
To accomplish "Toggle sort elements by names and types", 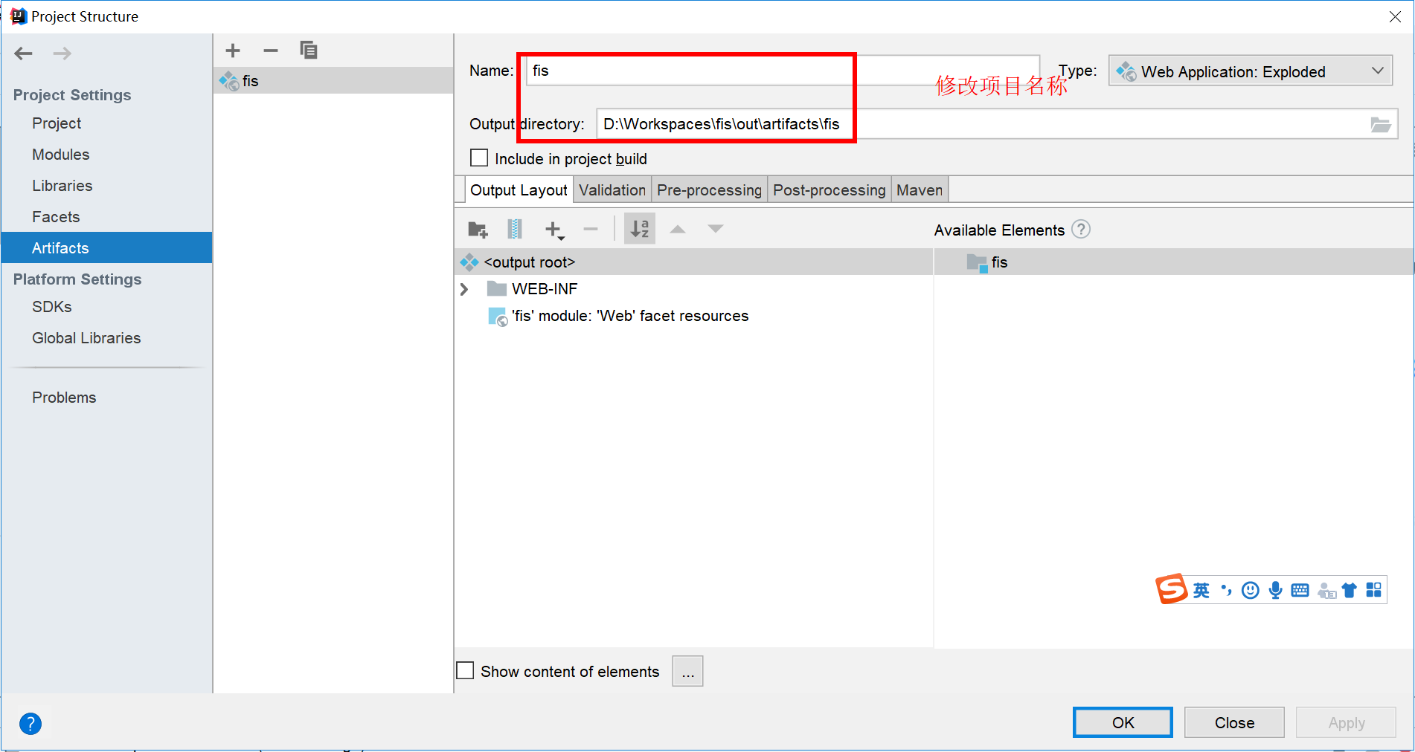I will point(640,229).
